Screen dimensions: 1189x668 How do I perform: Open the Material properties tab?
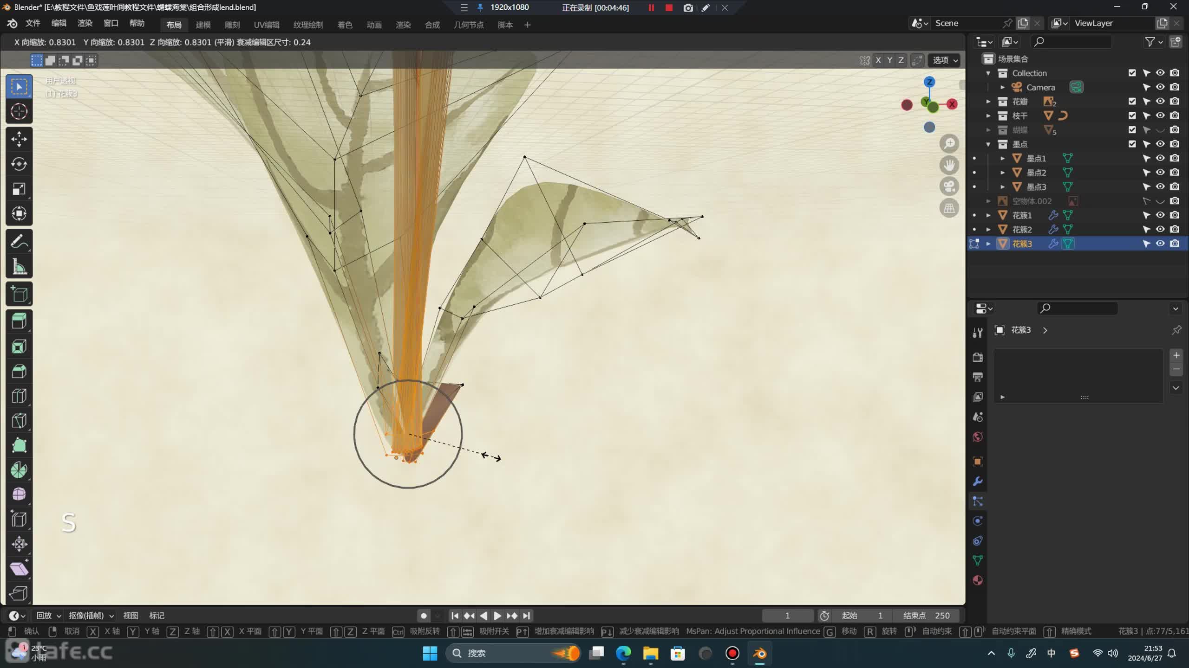coord(978,580)
